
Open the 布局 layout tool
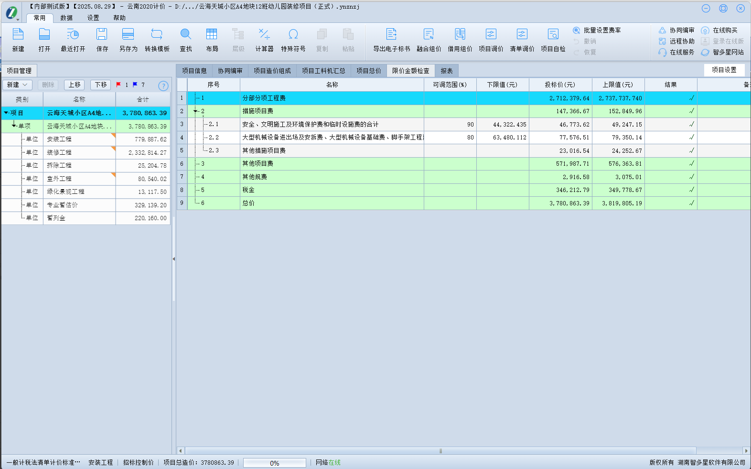(212, 34)
